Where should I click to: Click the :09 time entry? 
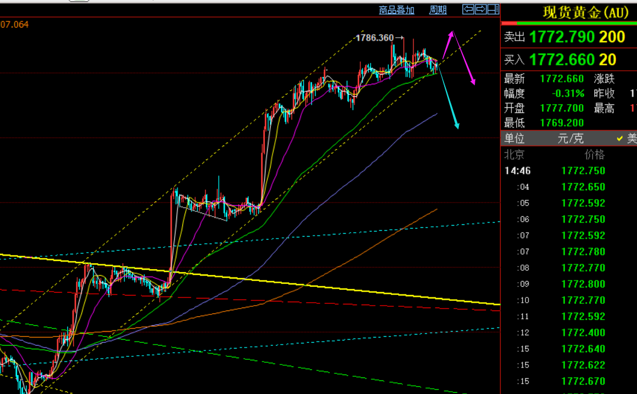[x=523, y=284]
